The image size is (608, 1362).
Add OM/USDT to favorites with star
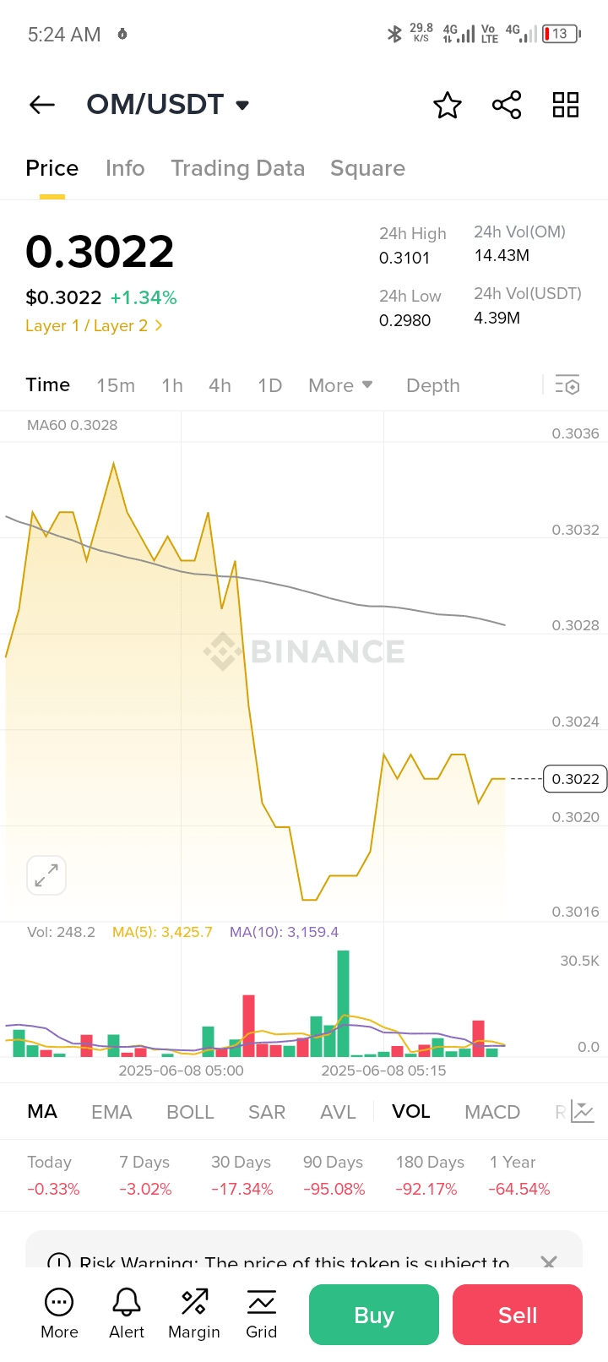[x=448, y=106]
